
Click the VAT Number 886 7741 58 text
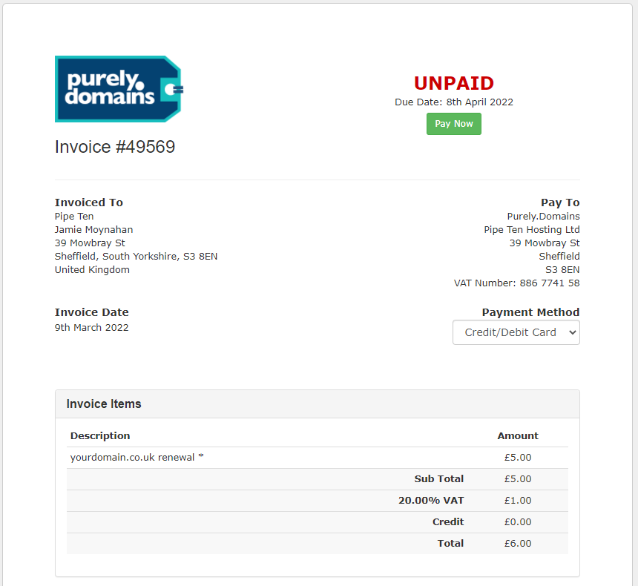516,283
